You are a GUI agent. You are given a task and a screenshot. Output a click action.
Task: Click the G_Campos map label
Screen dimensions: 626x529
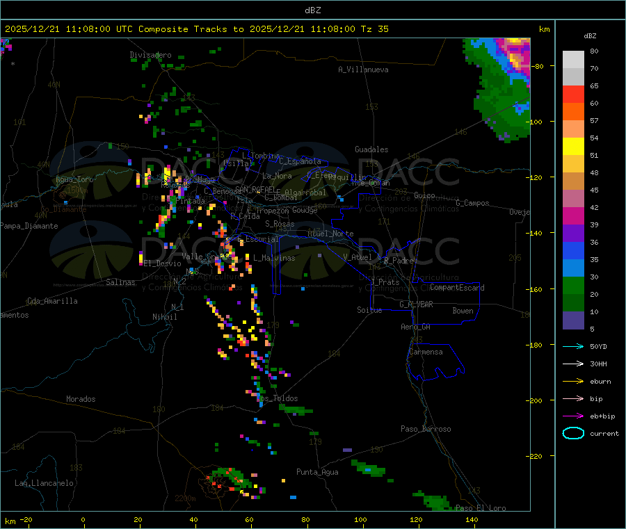tap(472, 203)
